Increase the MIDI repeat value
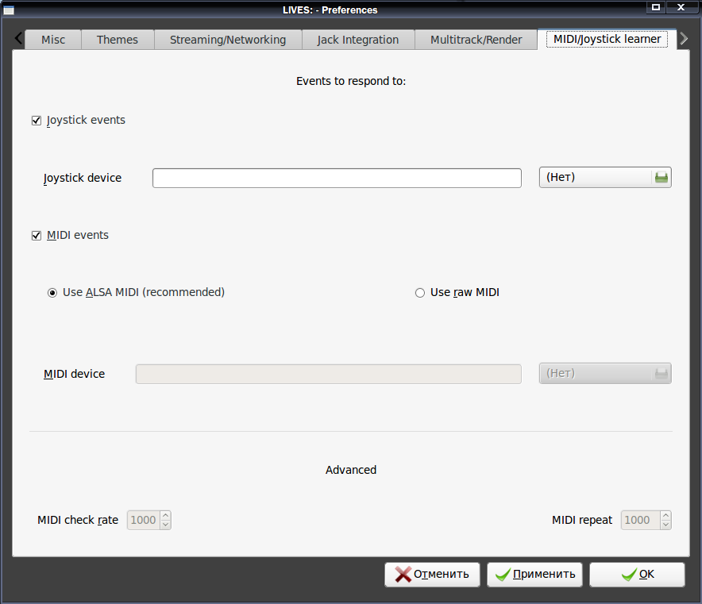702x604 pixels. (x=665, y=515)
